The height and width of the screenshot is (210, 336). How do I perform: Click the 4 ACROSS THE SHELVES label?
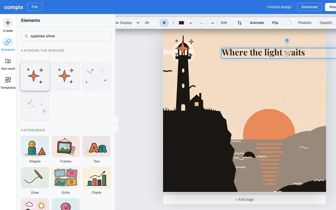point(43,51)
